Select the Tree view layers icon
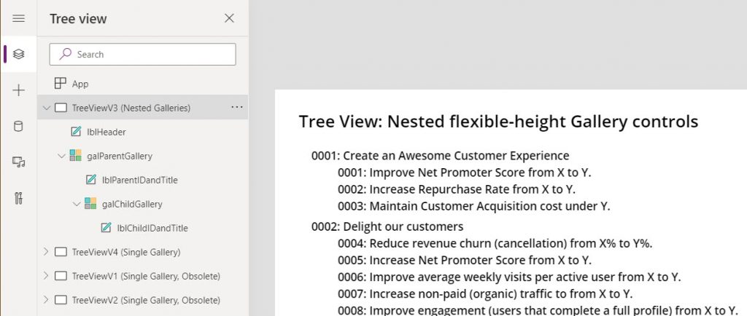Viewport: 747px width, 316px height. [x=18, y=54]
